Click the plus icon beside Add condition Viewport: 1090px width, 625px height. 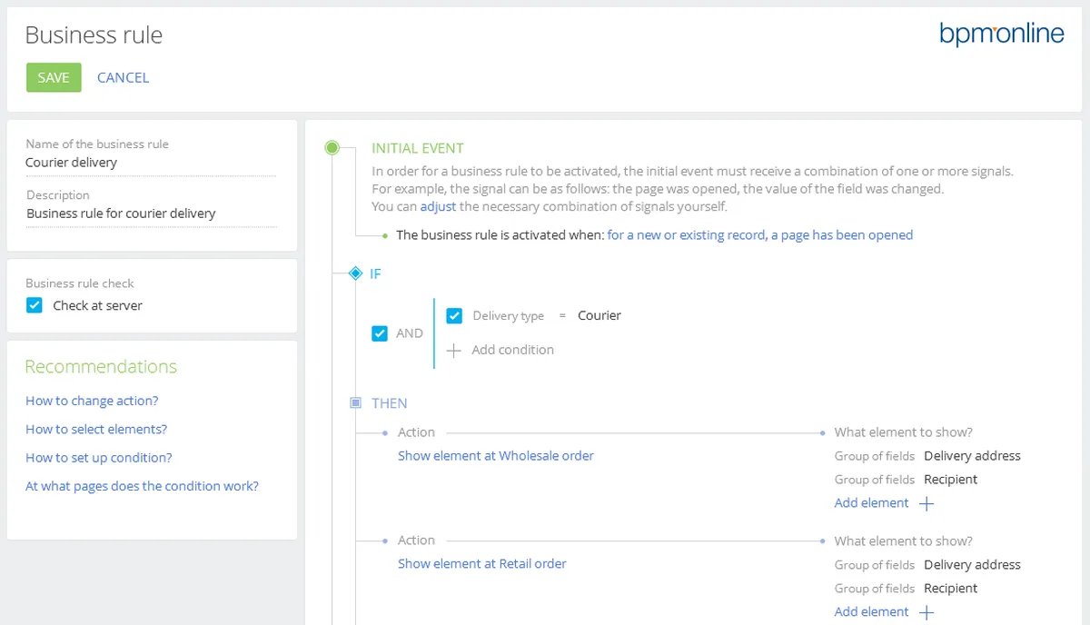(454, 351)
